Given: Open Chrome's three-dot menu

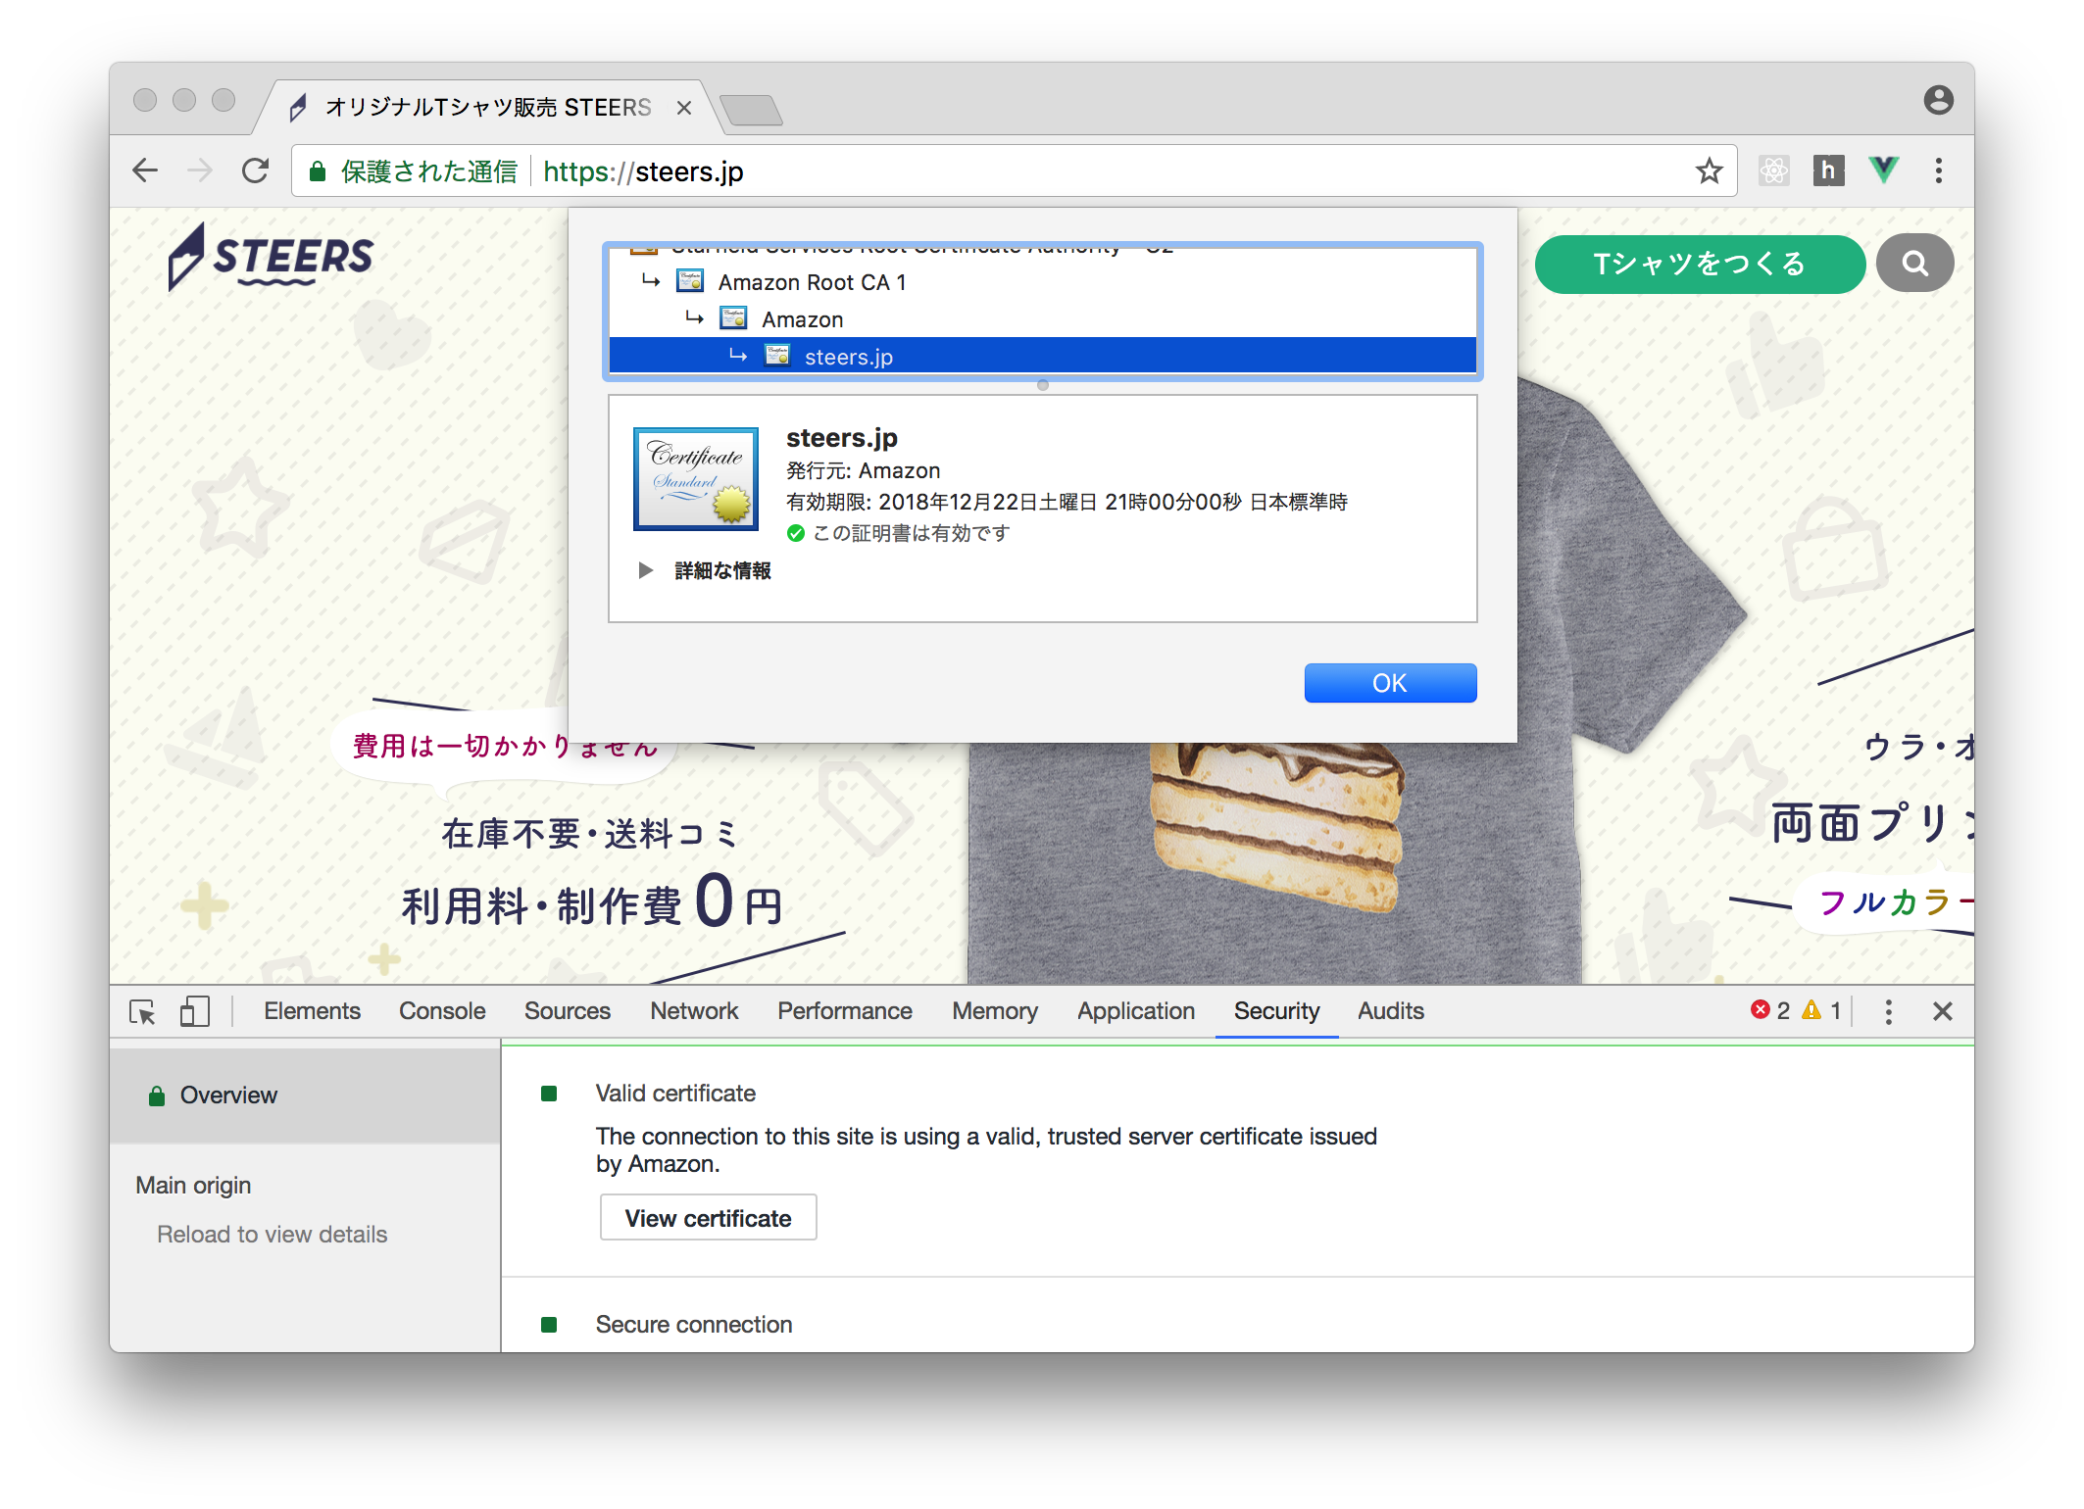Looking at the screenshot, I should [1938, 171].
